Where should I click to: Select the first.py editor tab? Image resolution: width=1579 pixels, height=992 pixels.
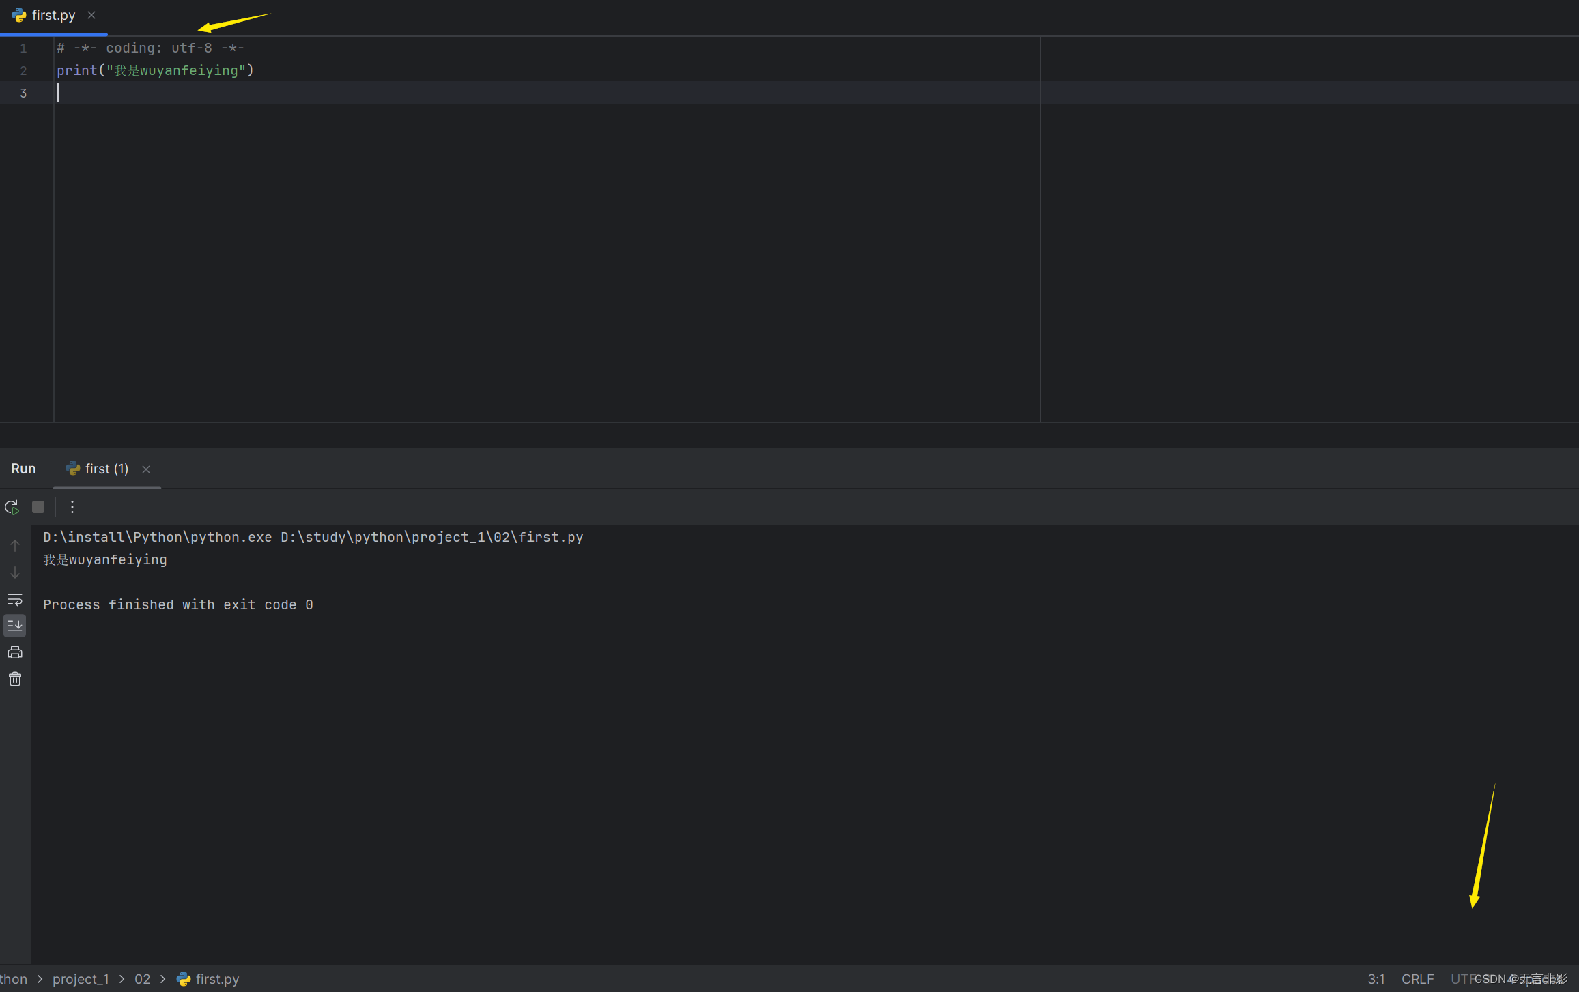pyautogui.click(x=53, y=15)
